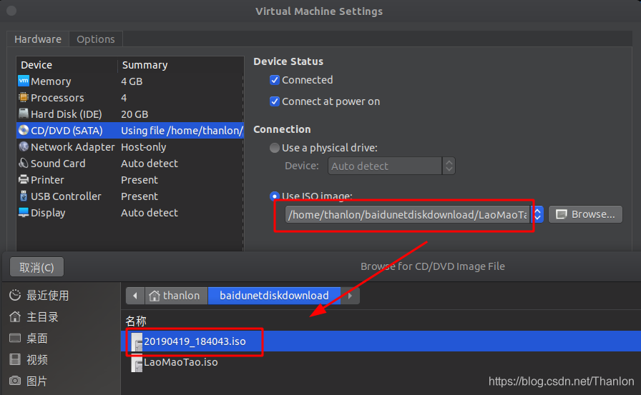
Task: Switch to the Options tab
Action: pyautogui.click(x=96, y=39)
